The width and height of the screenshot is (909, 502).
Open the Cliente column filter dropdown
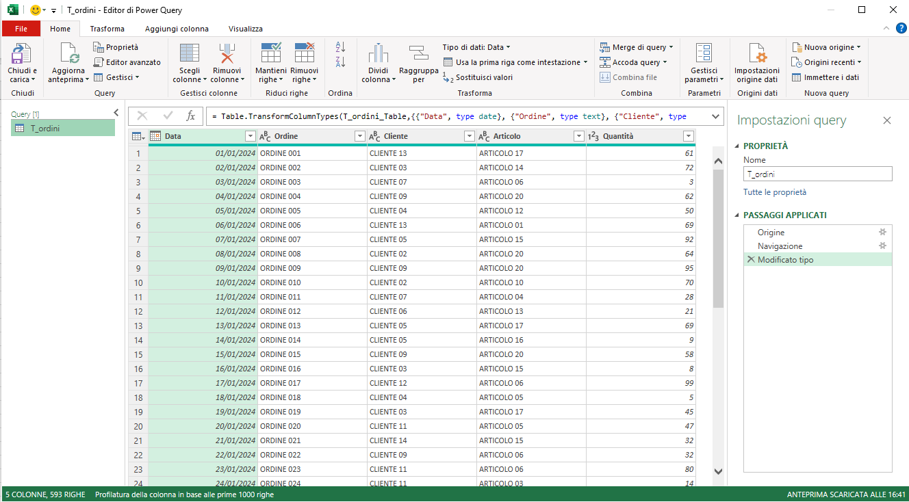pyautogui.click(x=470, y=136)
